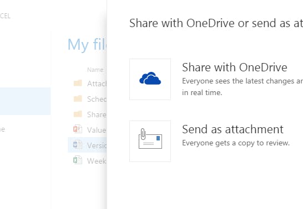Click the folder icon beside Share

pyautogui.click(x=78, y=114)
